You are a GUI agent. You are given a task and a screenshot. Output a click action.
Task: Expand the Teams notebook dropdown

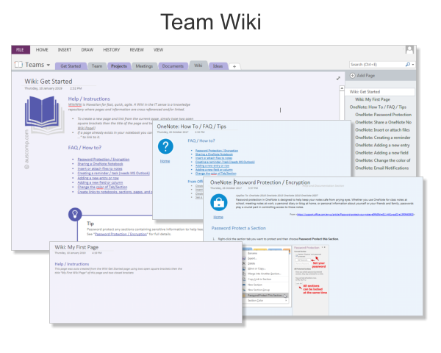(49, 65)
